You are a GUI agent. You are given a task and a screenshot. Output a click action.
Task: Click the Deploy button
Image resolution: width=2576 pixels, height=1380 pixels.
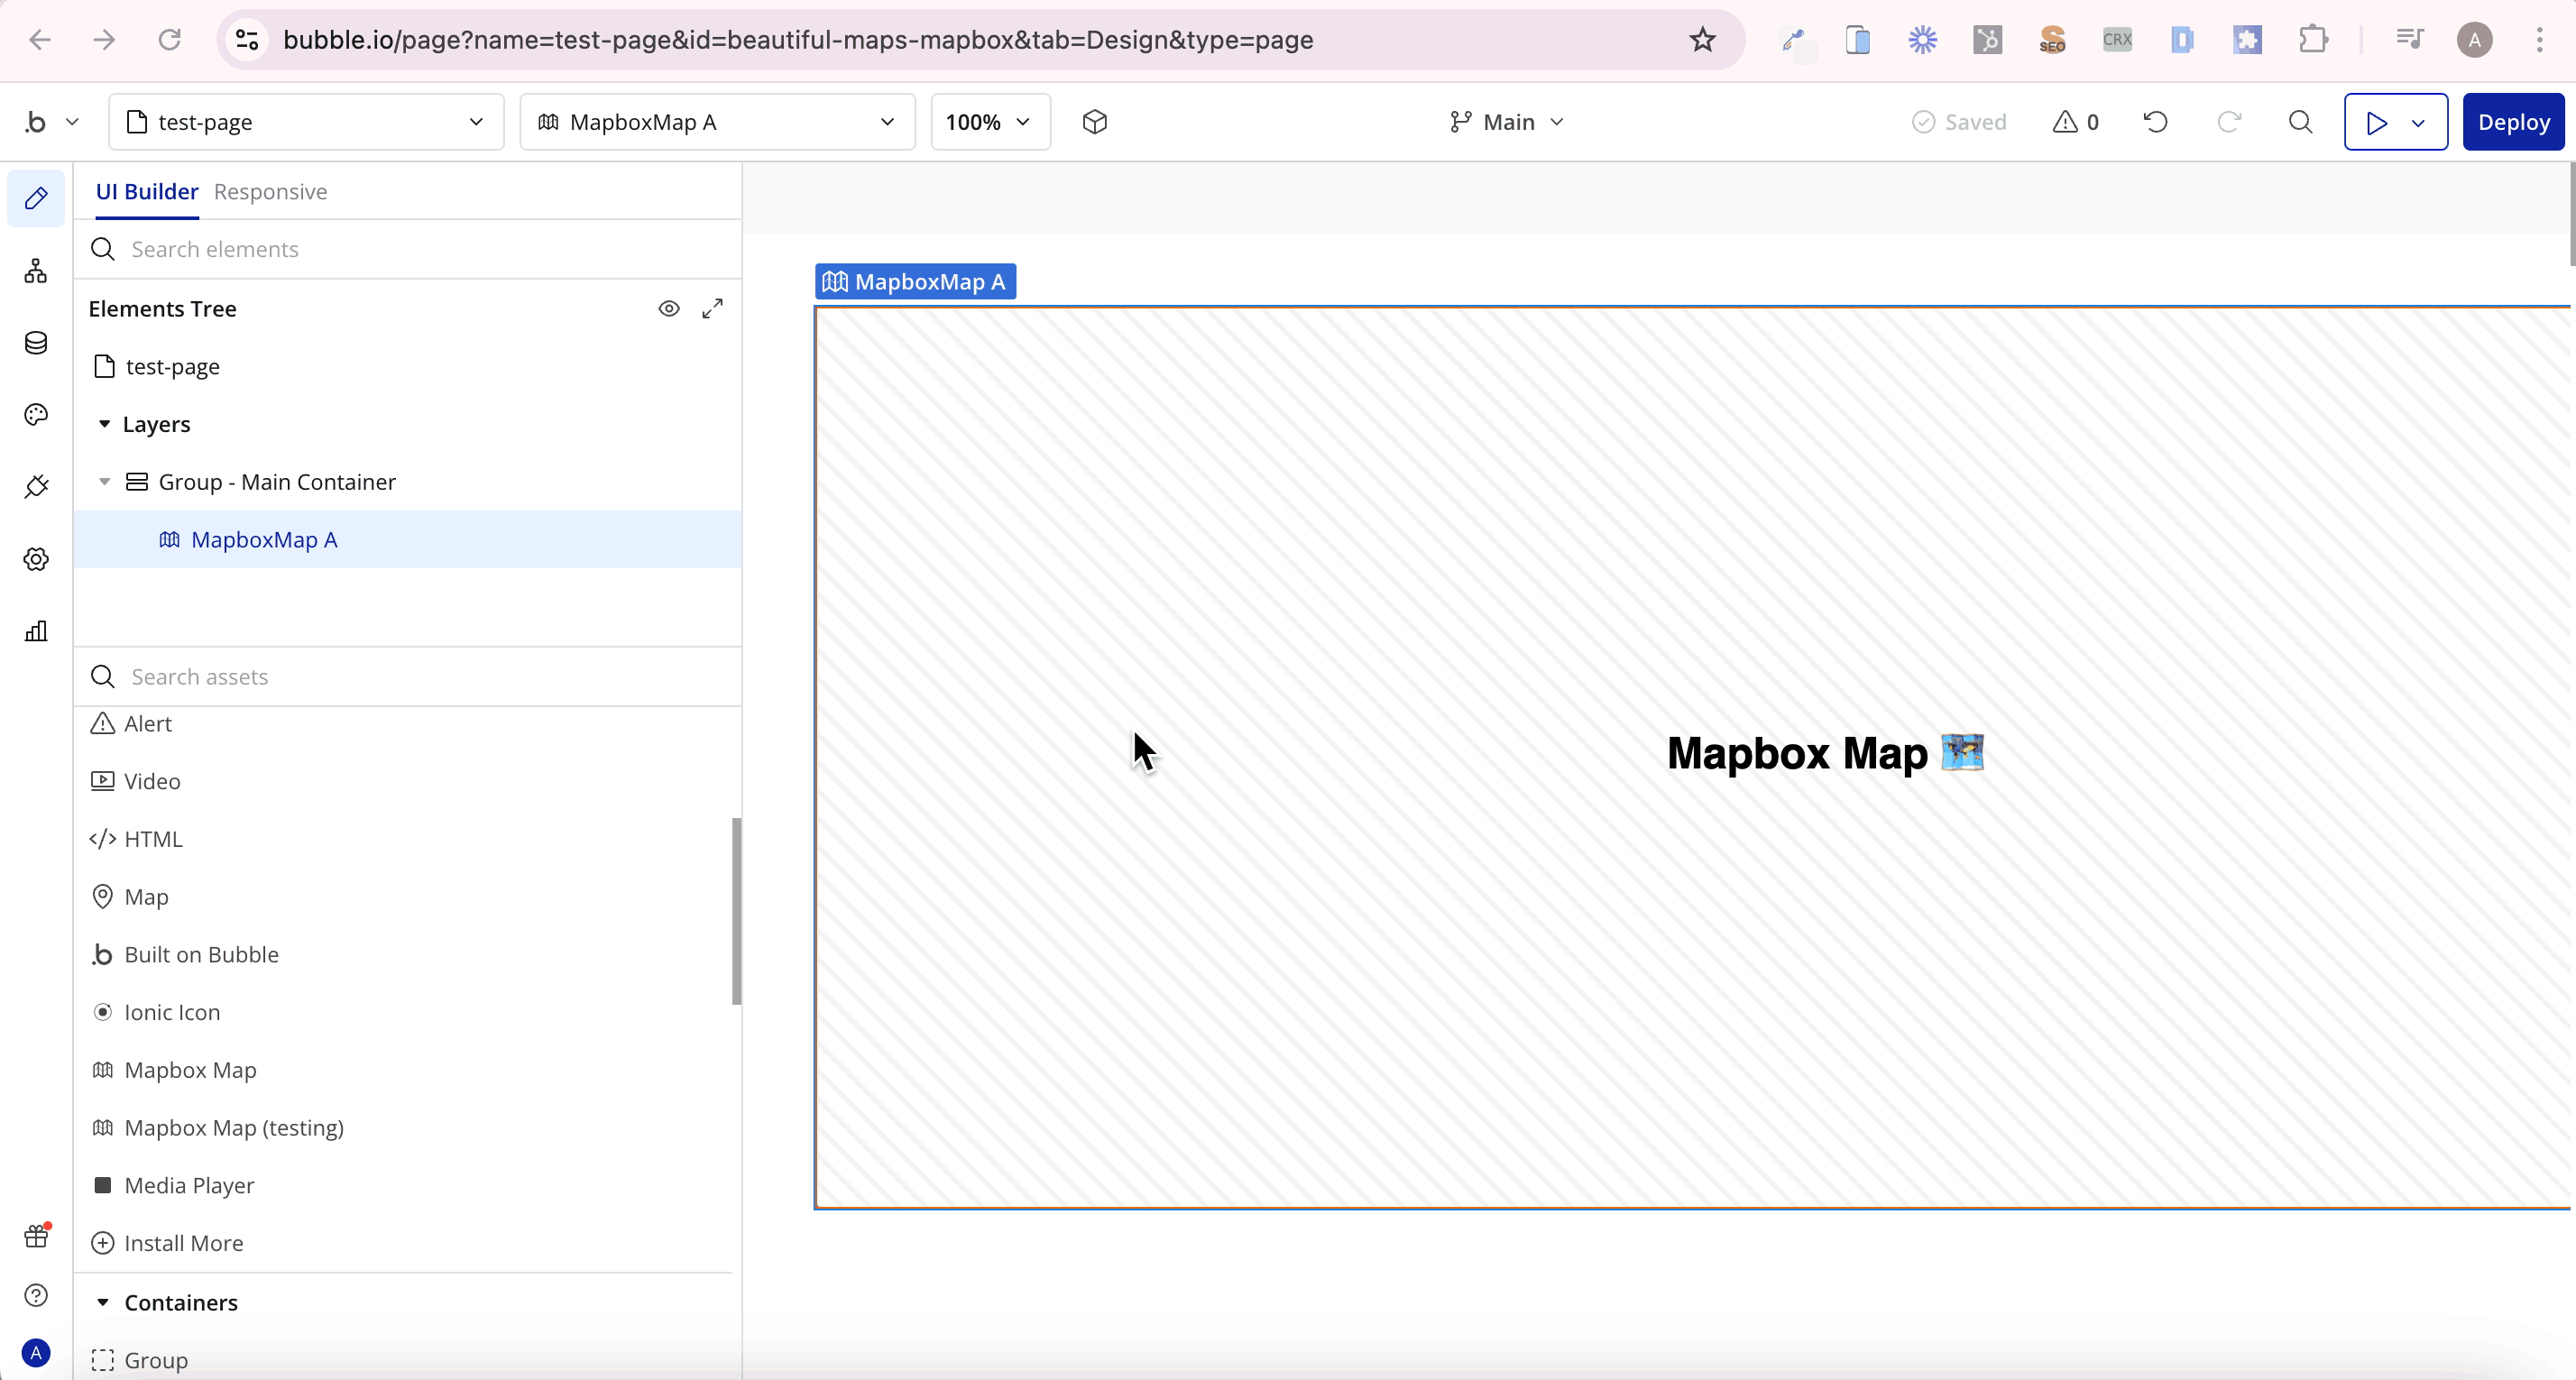(2512, 122)
